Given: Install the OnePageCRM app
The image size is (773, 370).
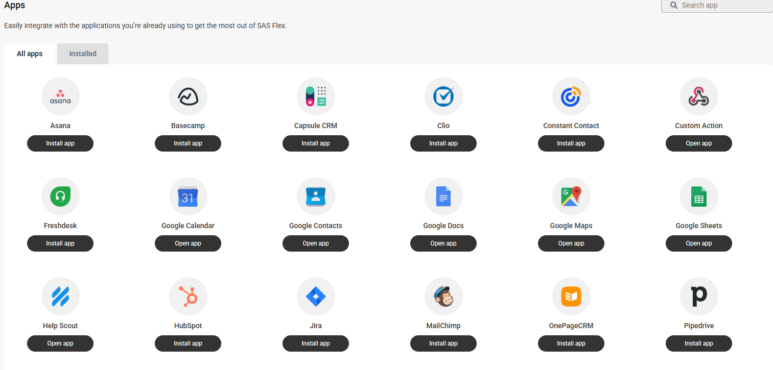Looking at the screenshot, I should point(571,343).
